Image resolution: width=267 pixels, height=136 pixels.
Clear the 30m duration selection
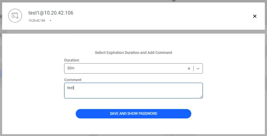click(x=189, y=69)
